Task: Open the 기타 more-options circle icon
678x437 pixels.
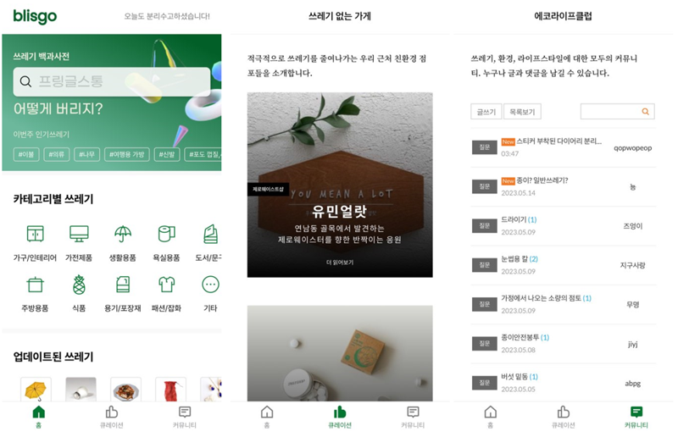Action: pyautogui.click(x=210, y=285)
